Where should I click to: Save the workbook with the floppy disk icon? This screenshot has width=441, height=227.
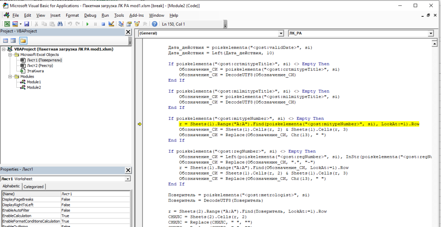point(26,24)
